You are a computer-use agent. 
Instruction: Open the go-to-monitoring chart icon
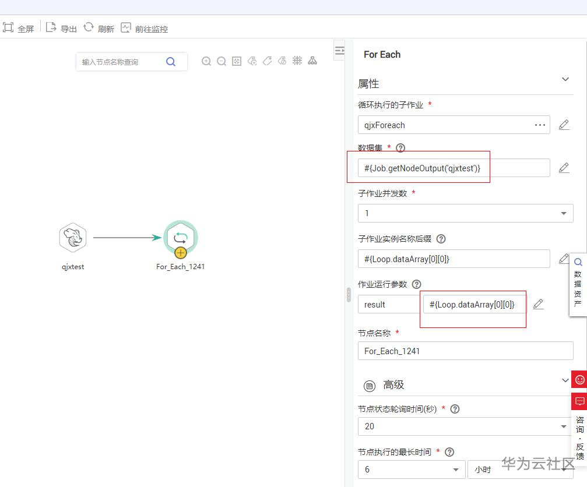[x=126, y=28]
